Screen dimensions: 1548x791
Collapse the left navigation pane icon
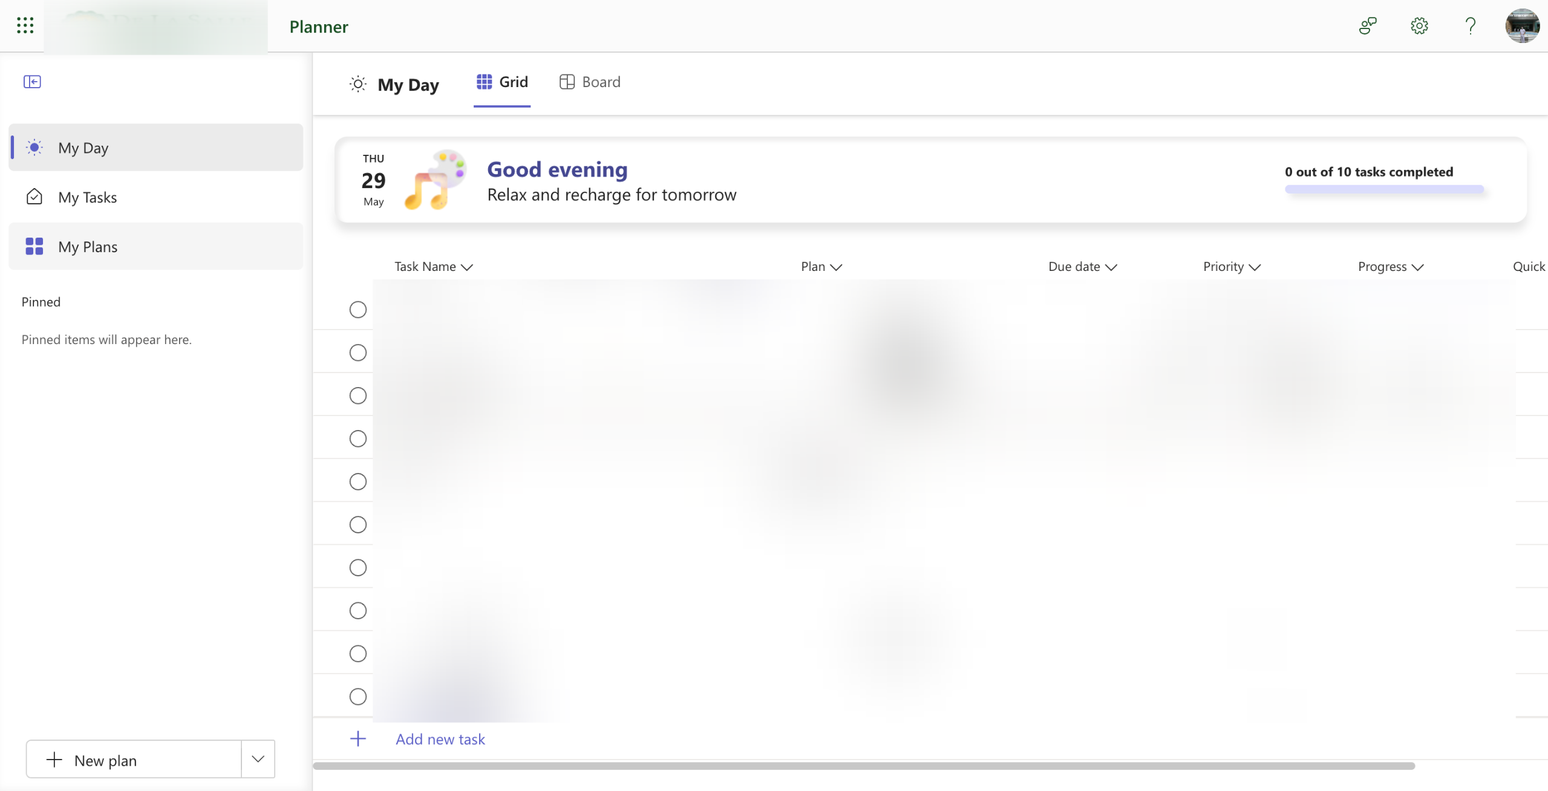32,82
